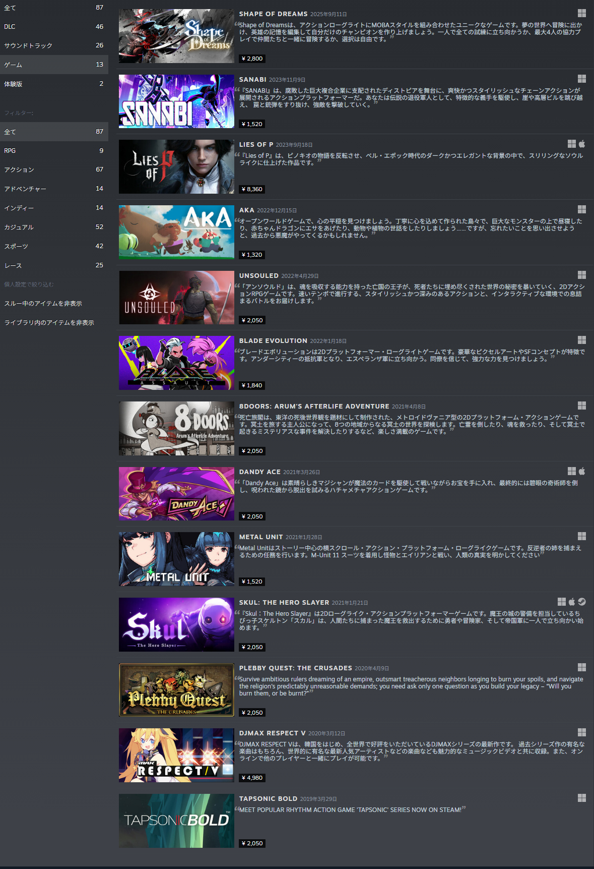
Task: Filter by RPG genre
Action: click(x=54, y=151)
